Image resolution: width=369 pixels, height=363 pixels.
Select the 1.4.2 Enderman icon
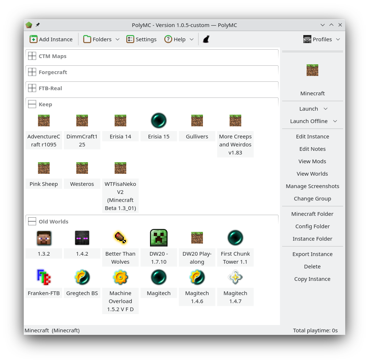(x=82, y=238)
